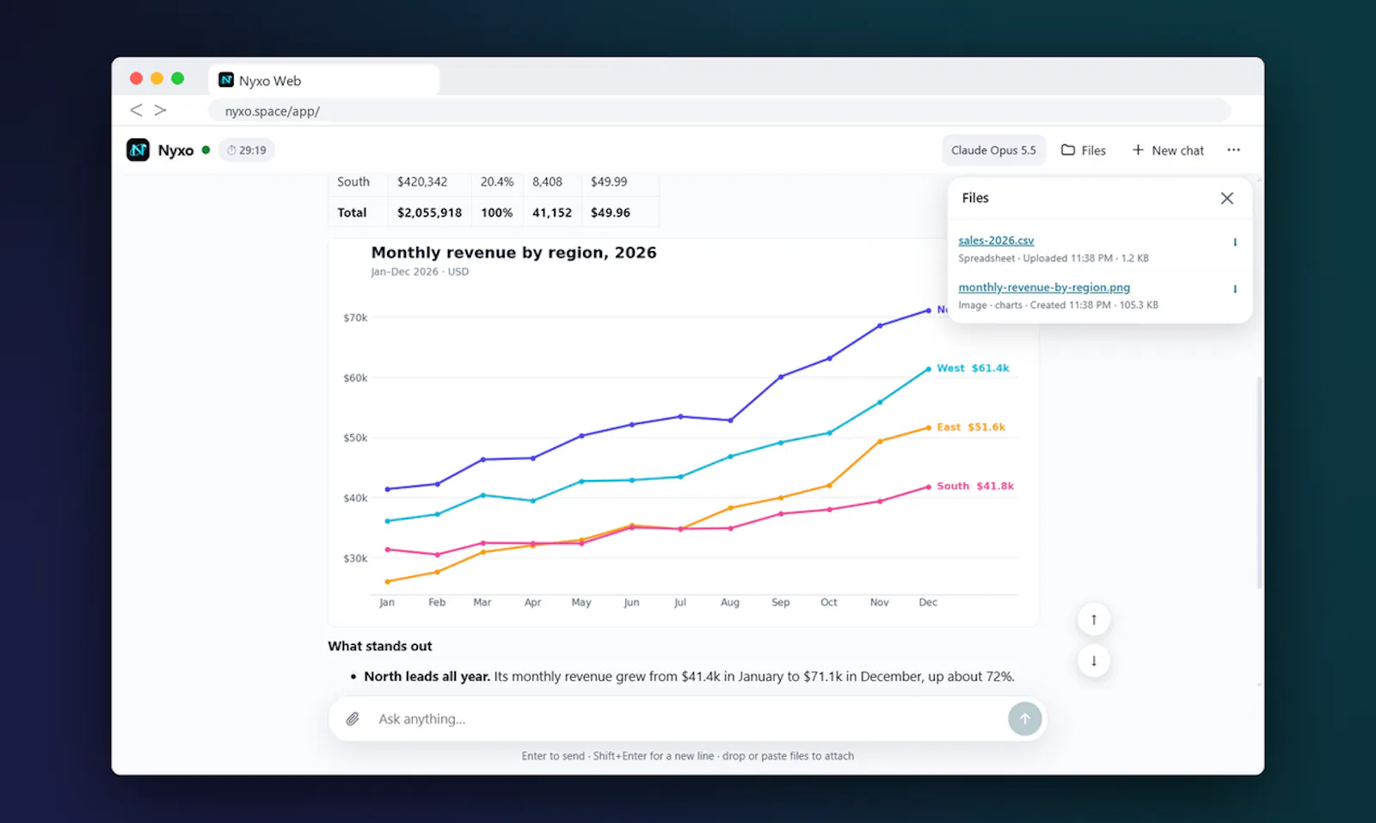This screenshot has width=1376, height=823.
Task: Click the Files panel title text
Action: tap(975, 198)
